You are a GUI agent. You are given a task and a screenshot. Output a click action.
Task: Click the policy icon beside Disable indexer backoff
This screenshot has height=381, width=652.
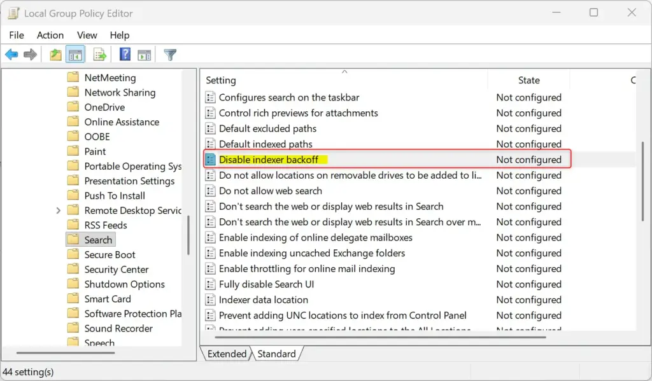(210, 160)
